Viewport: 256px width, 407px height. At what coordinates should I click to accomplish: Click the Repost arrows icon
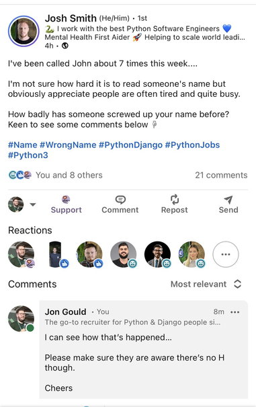pyautogui.click(x=175, y=199)
